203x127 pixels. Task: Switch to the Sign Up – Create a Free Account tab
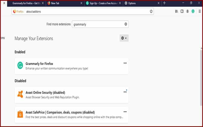coord(104,3)
